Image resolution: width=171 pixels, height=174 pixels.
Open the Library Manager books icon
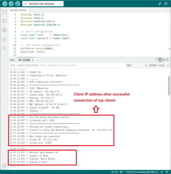5,30
